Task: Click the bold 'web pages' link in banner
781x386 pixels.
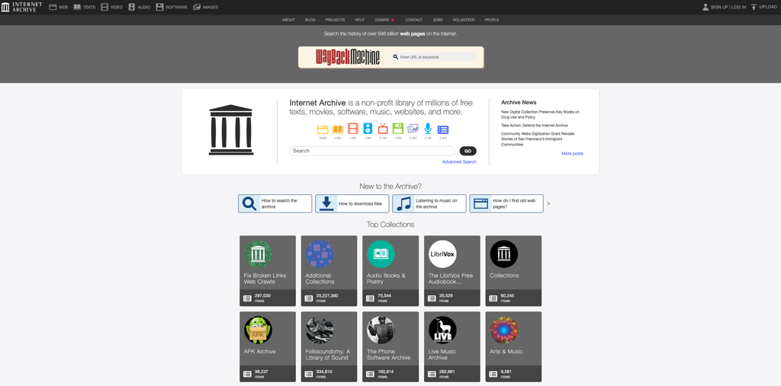Action: (x=413, y=33)
